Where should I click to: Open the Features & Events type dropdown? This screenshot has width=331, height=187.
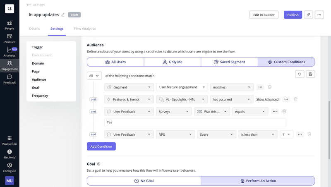tap(129, 99)
